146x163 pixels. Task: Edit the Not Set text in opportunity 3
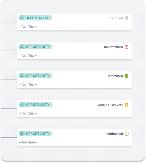[28, 84]
